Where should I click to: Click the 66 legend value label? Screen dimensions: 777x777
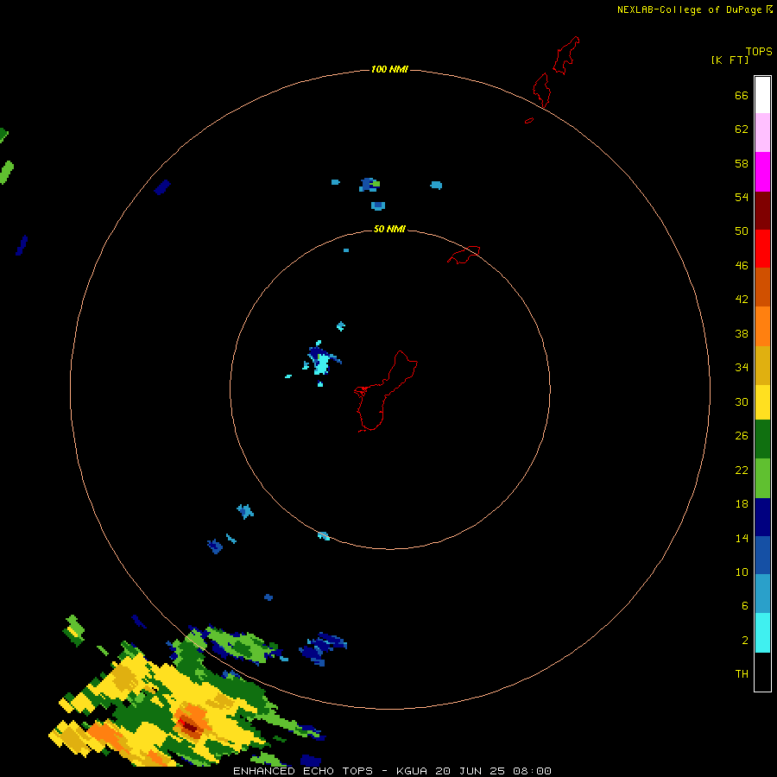tap(742, 95)
